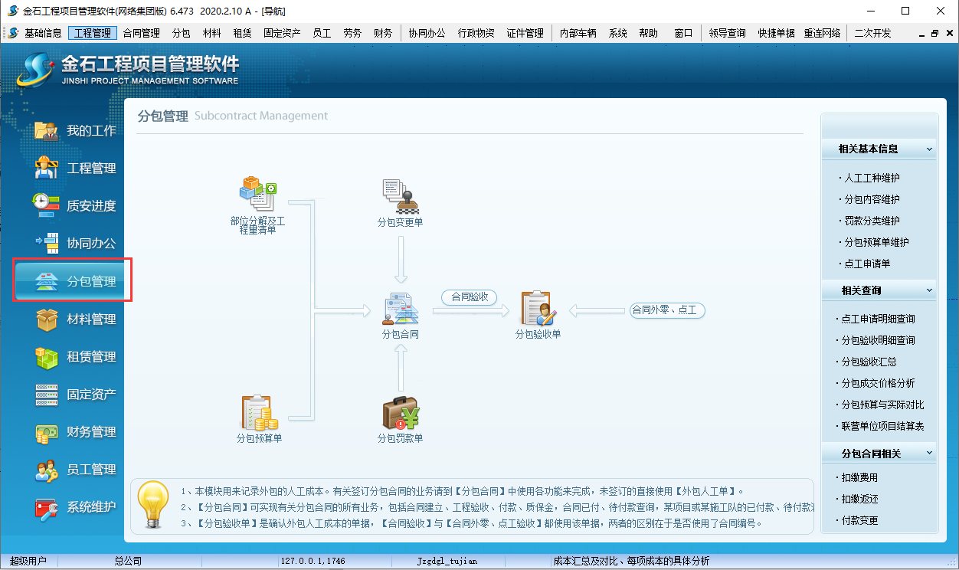
Task: Collapse the 相关基本信息 section
Action: 929,149
